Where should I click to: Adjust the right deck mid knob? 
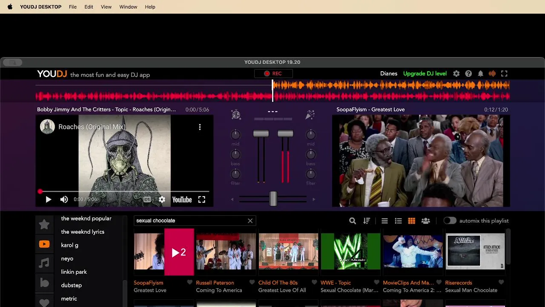pyautogui.click(x=311, y=135)
